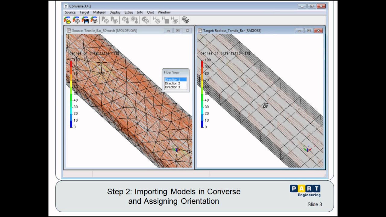Click the PART Engineering logo
Screen dimensions: 386x217
pyautogui.click(x=305, y=191)
